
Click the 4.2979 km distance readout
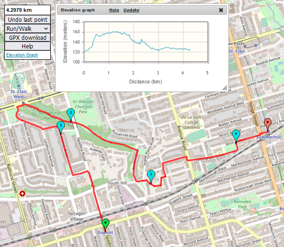pos(28,10)
